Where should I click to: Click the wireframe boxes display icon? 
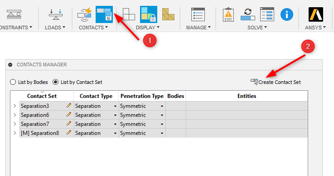click(129, 14)
